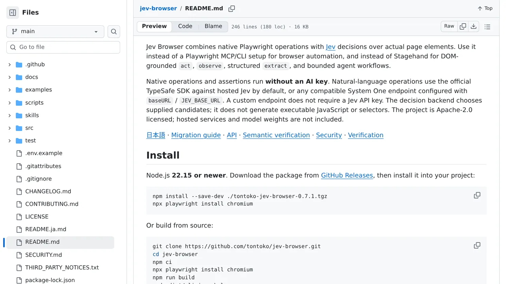The image size is (506, 284).
Task: Click the docs folder icon
Action: coord(19,77)
